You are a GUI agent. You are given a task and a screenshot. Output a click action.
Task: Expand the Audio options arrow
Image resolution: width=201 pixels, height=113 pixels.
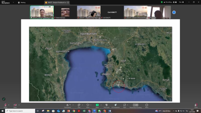pyautogui.click(x=9, y=105)
